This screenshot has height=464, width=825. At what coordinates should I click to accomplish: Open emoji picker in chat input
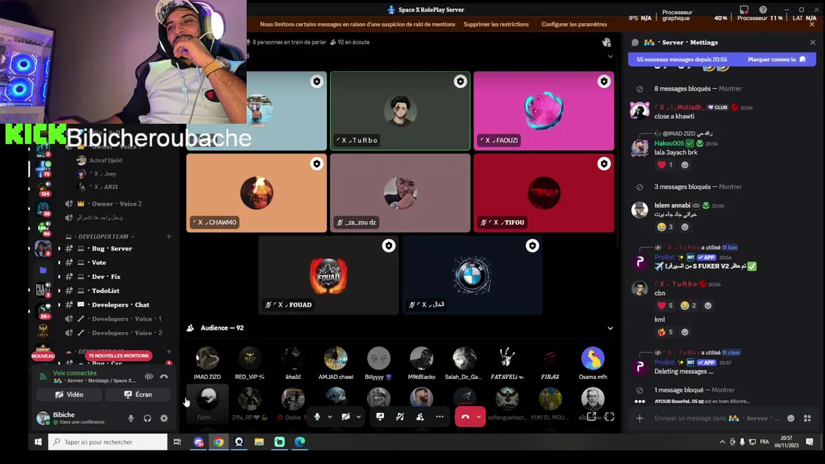791,418
